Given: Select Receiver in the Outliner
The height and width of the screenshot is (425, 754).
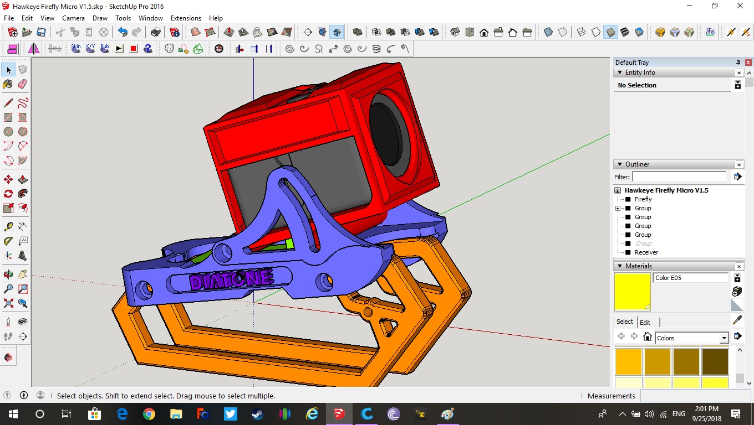Looking at the screenshot, I should (646, 252).
